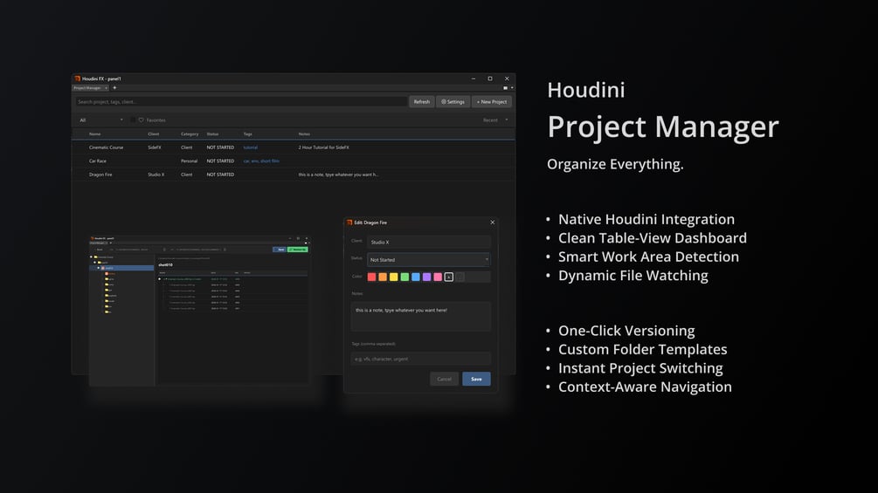Image resolution: width=878 pixels, height=493 pixels.
Task: Select the Dragon Fire project row
Action: click(x=294, y=175)
